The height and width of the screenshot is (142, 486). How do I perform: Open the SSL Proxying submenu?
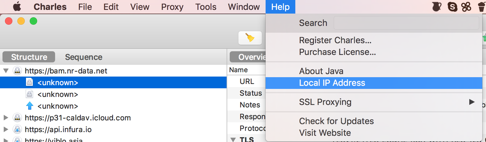click(x=374, y=102)
